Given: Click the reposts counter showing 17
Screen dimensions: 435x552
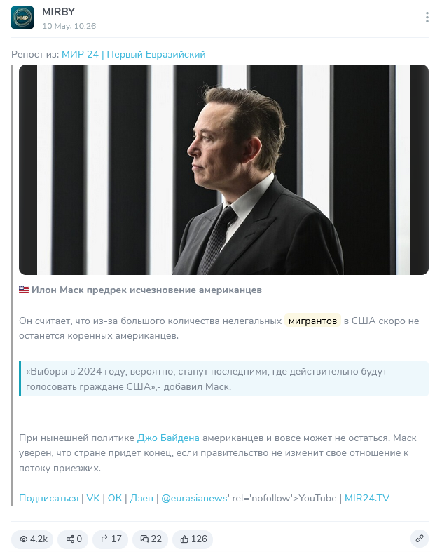Looking at the screenshot, I should tap(111, 539).
